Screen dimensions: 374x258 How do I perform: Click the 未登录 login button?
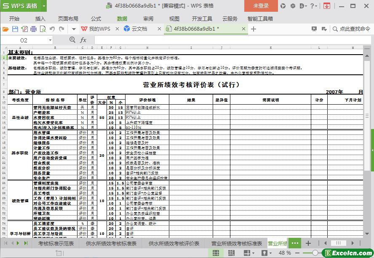261,6
